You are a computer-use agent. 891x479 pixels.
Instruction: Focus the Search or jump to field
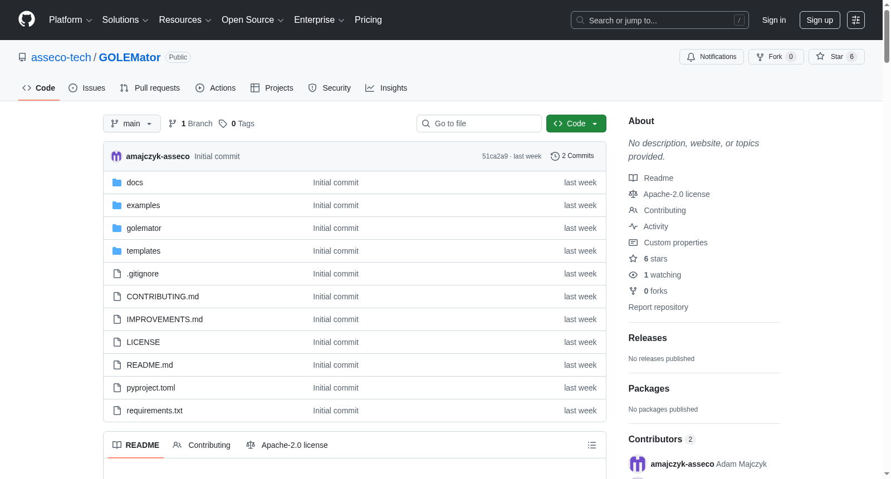click(660, 20)
